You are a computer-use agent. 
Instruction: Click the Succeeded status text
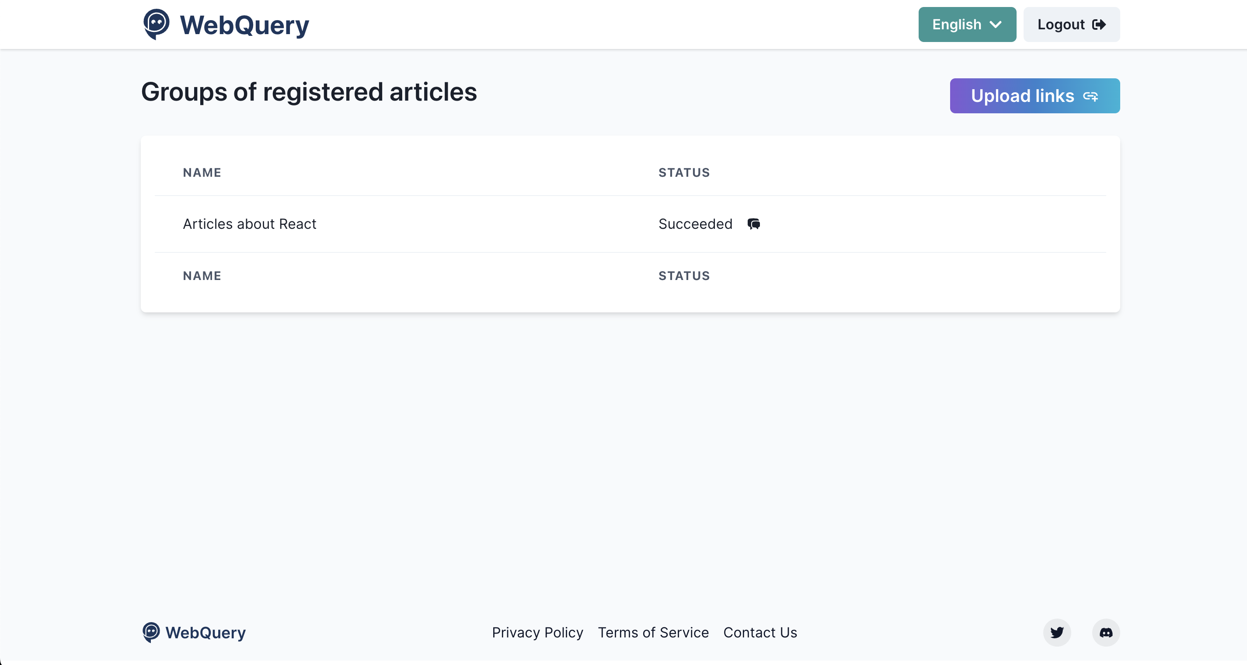tap(695, 224)
